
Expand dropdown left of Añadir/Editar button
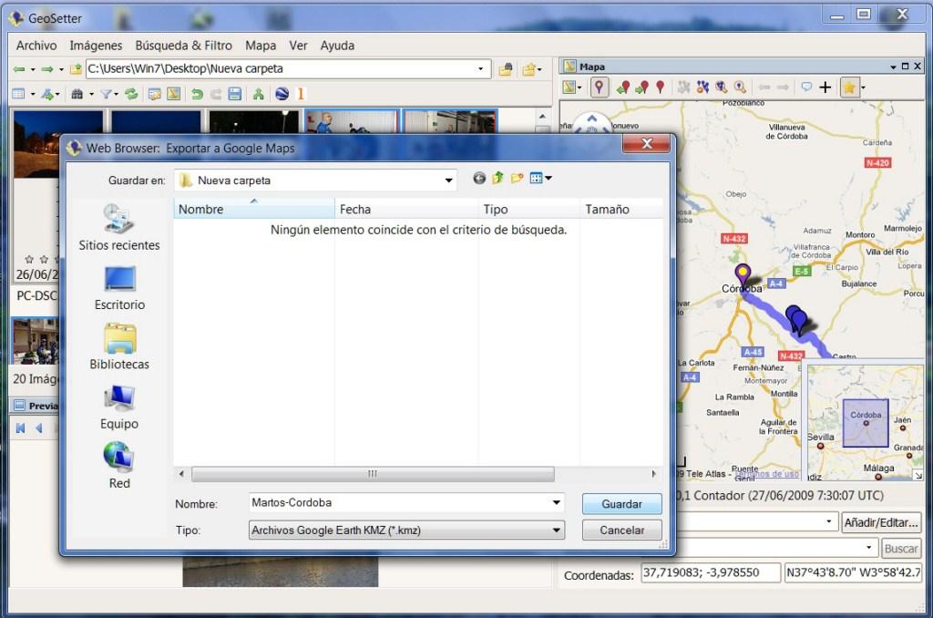(x=828, y=522)
